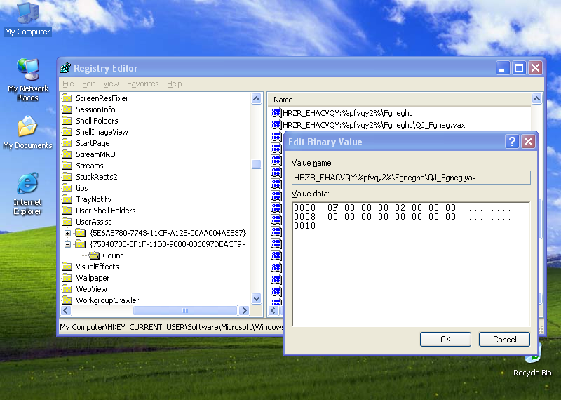Select the ShellImageView folder icon
Screen dimensions: 561x400
pyautogui.click(x=67, y=132)
